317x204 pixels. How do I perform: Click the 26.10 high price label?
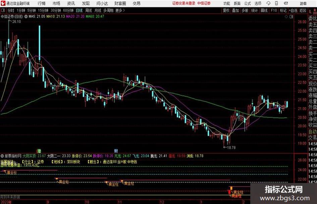coord(16,22)
